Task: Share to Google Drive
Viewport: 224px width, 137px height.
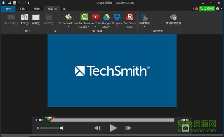Action: pos(106,19)
